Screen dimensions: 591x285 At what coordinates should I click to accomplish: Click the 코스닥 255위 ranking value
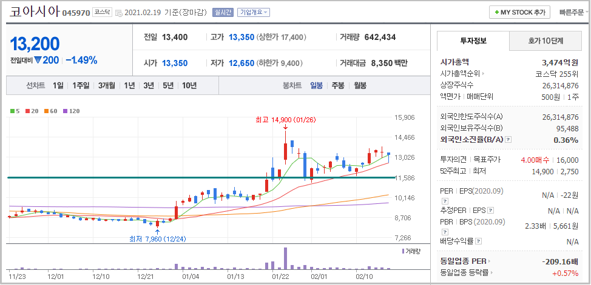point(556,74)
